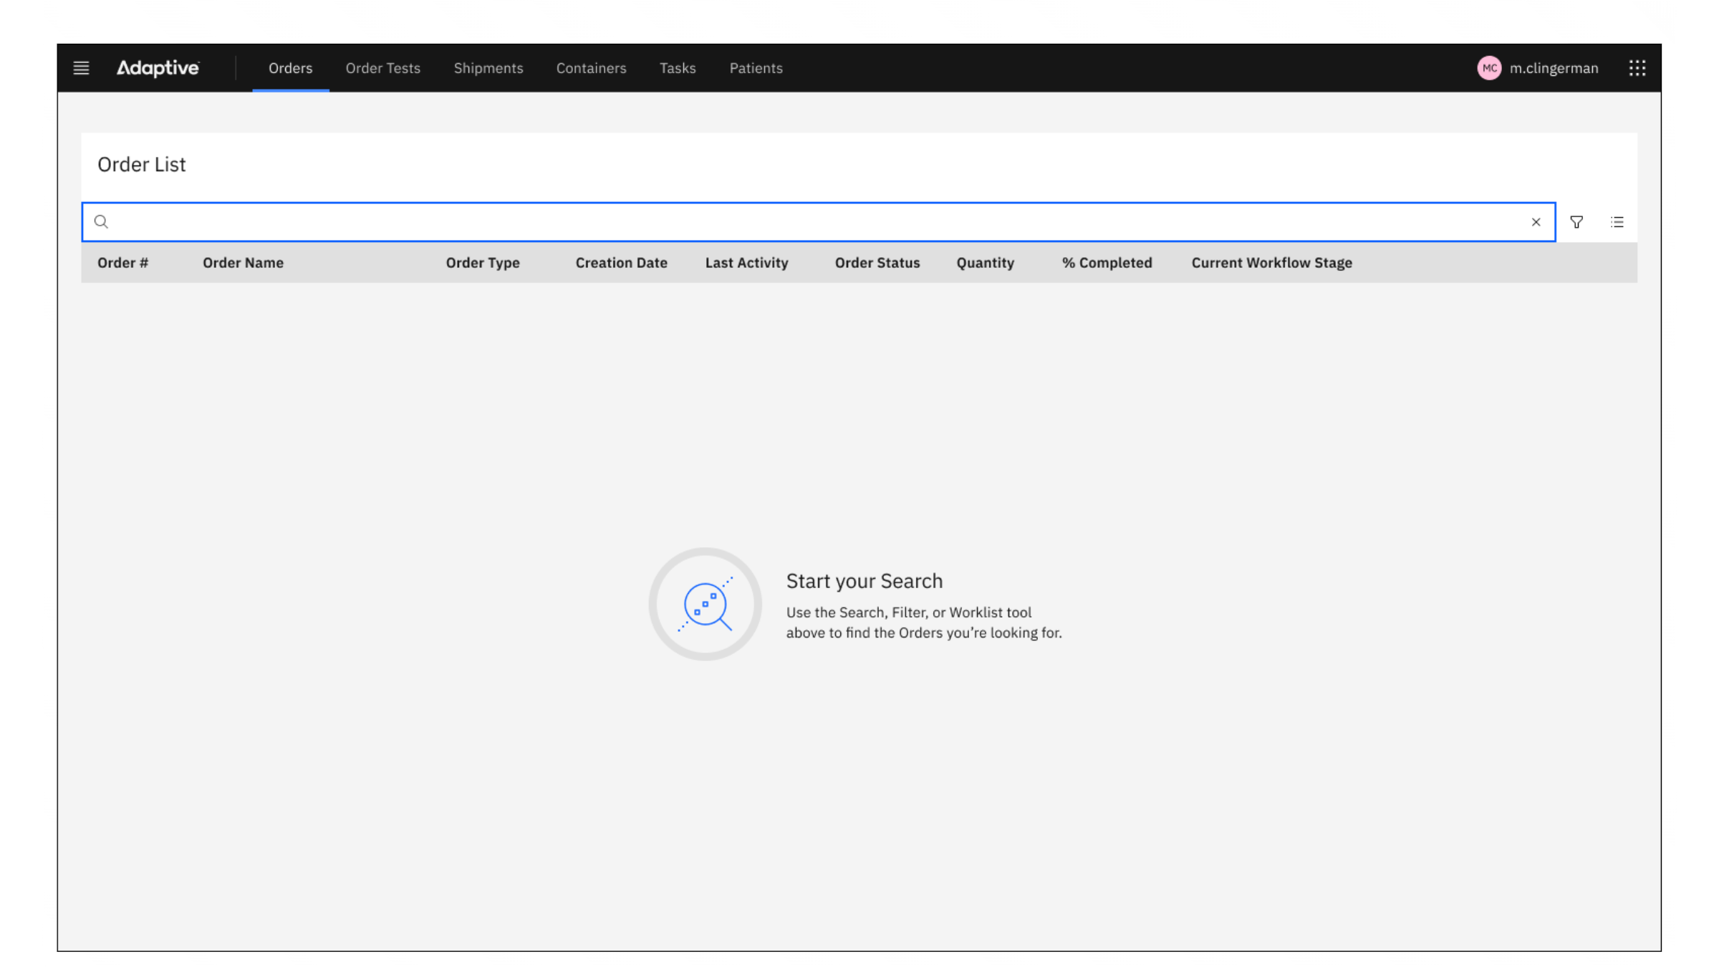Image resolution: width=1719 pixels, height=967 pixels.
Task: Open the filter funnel icon
Action: (1576, 222)
